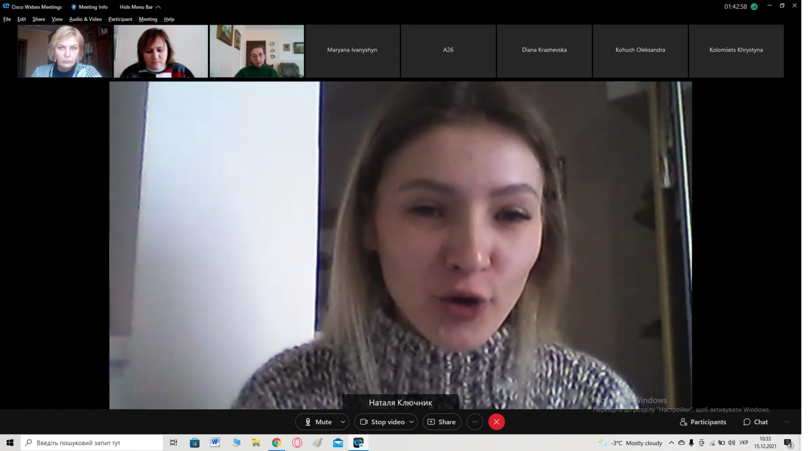Collapse the menu with Hide Menu Bar
808x451 pixels.
point(140,7)
